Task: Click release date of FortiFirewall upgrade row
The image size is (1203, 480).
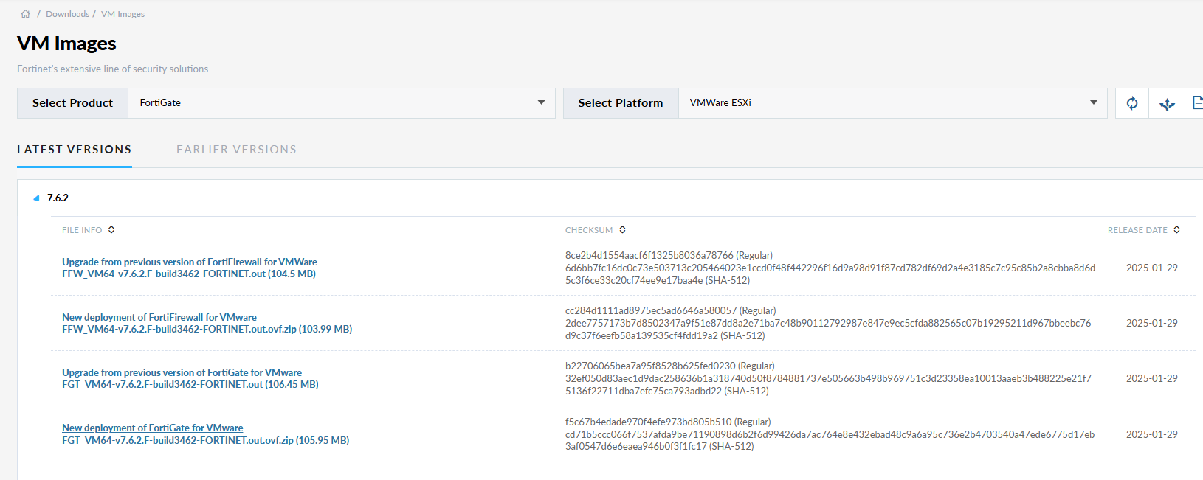Action: click(1151, 268)
